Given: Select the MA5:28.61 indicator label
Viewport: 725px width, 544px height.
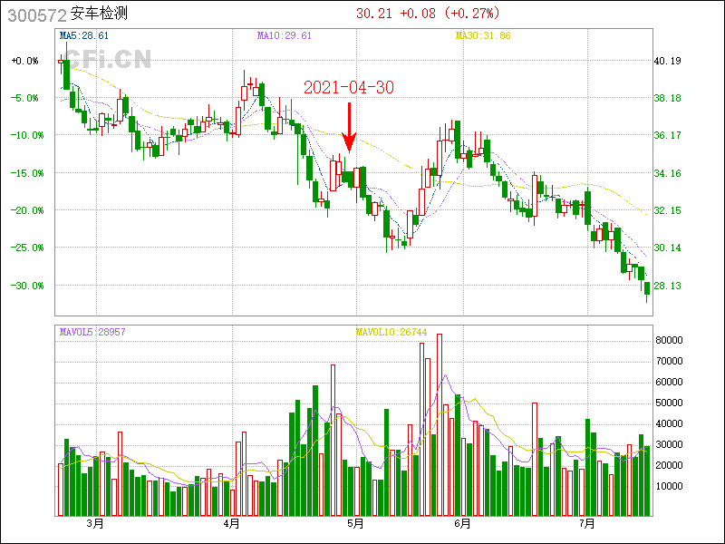Looking at the screenshot, I should (x=83, y=36).
